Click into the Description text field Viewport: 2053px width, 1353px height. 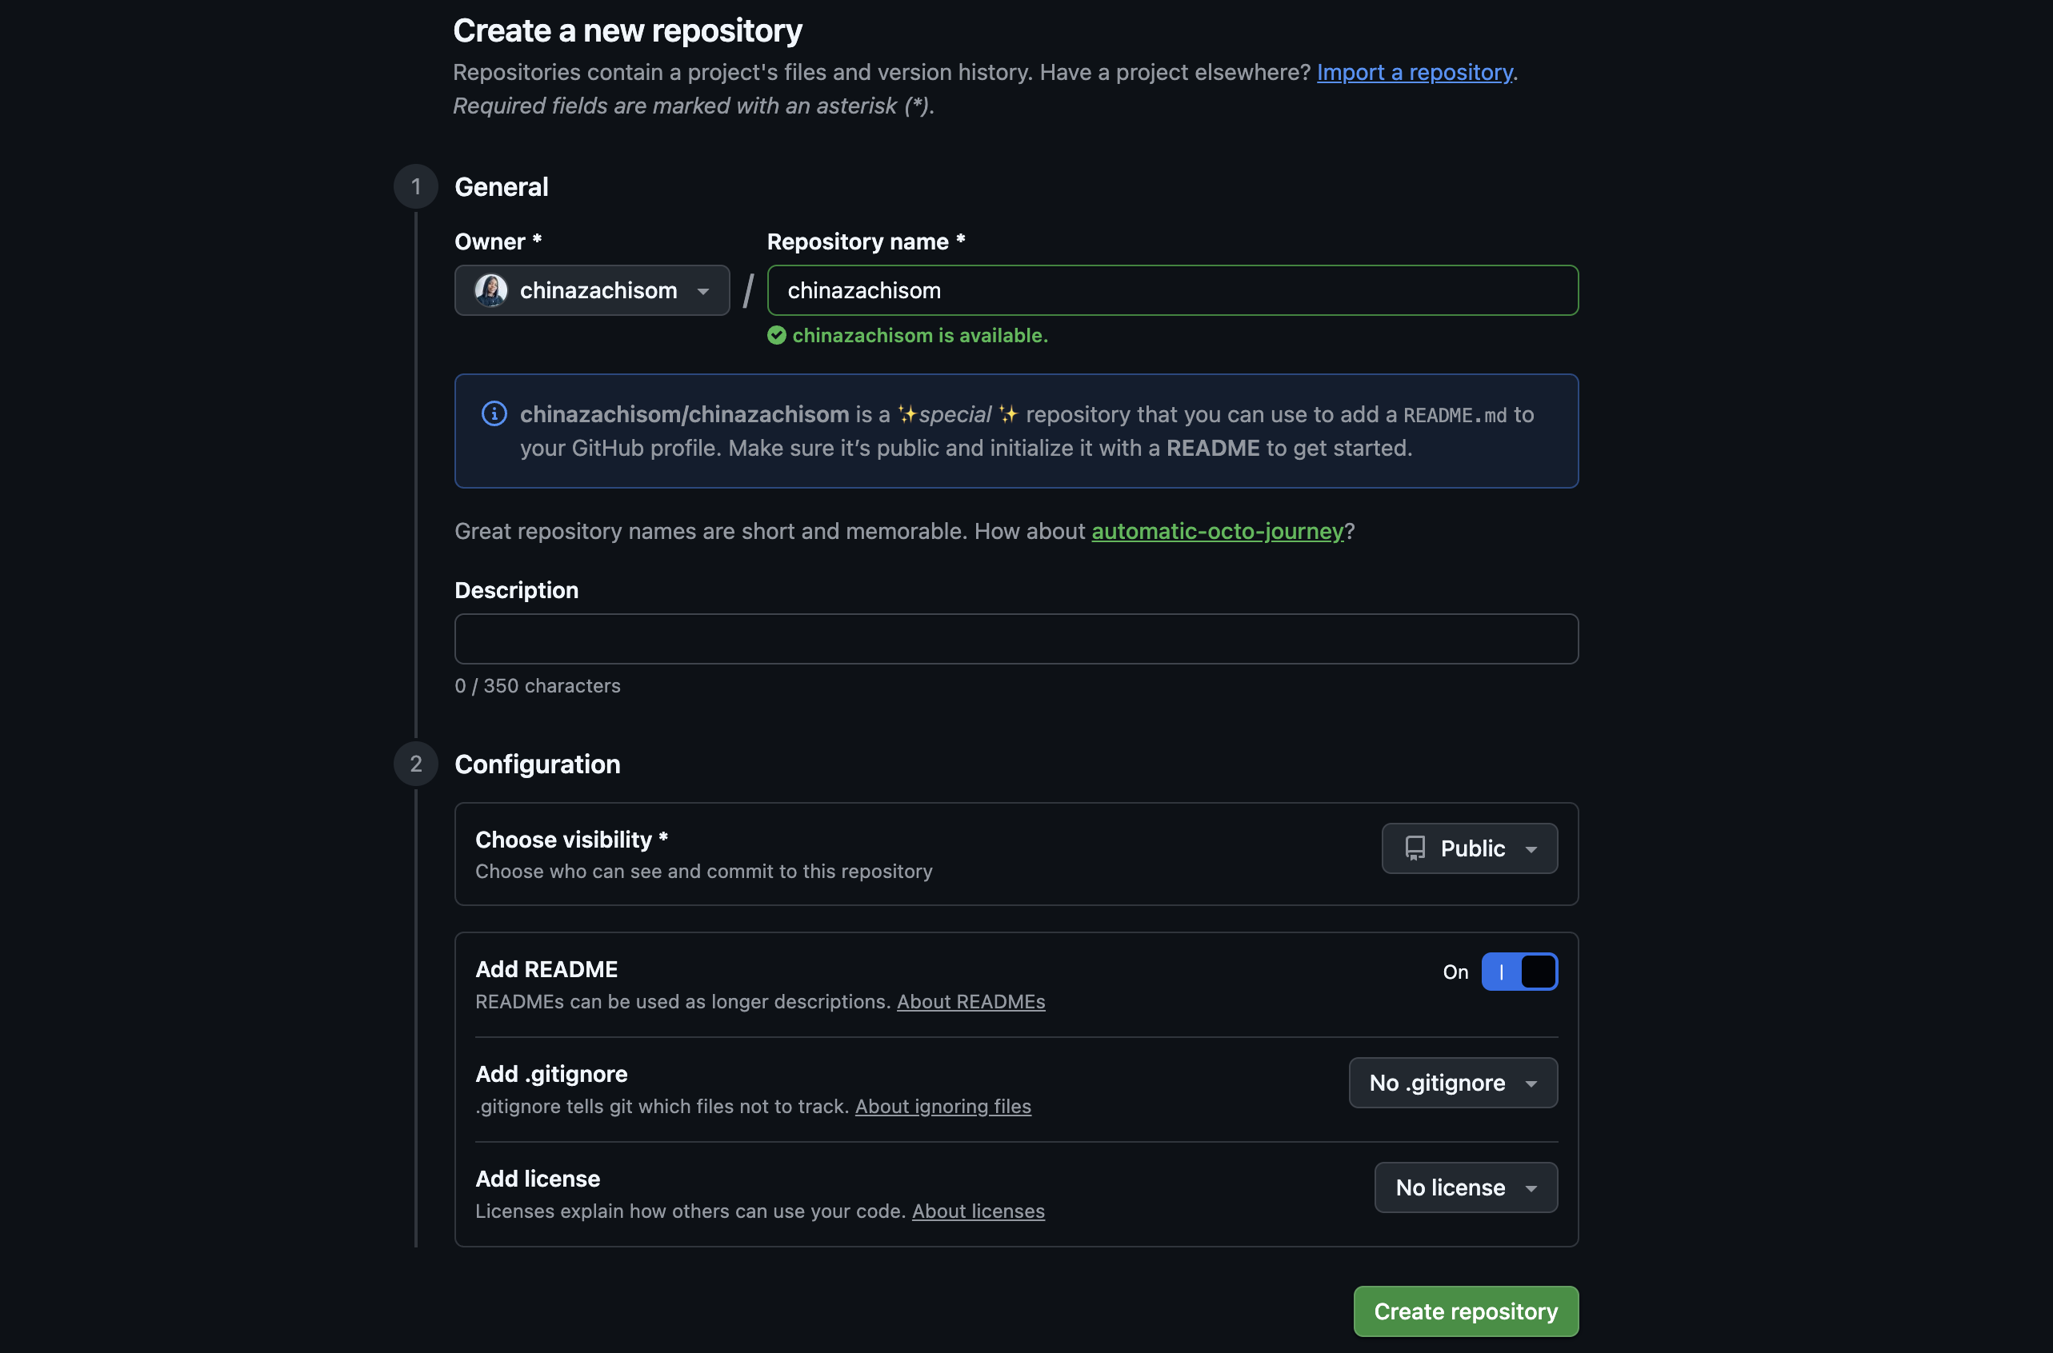1016,639
